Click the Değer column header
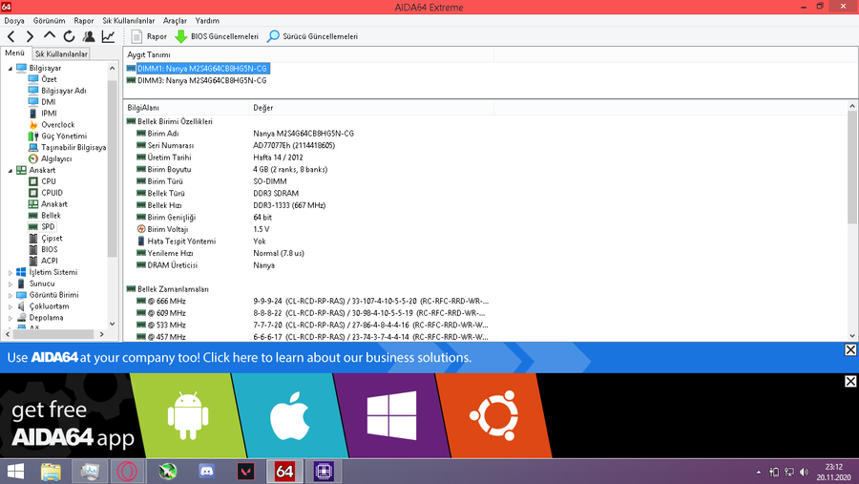The height and width of the screenshot is (484, 859). pyautogui.click(x=371, y=108)
